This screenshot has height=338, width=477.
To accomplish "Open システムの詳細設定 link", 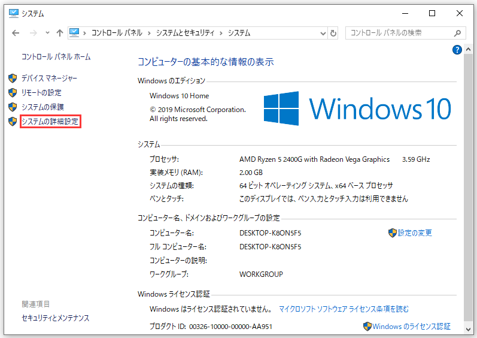I will (50, 122).
